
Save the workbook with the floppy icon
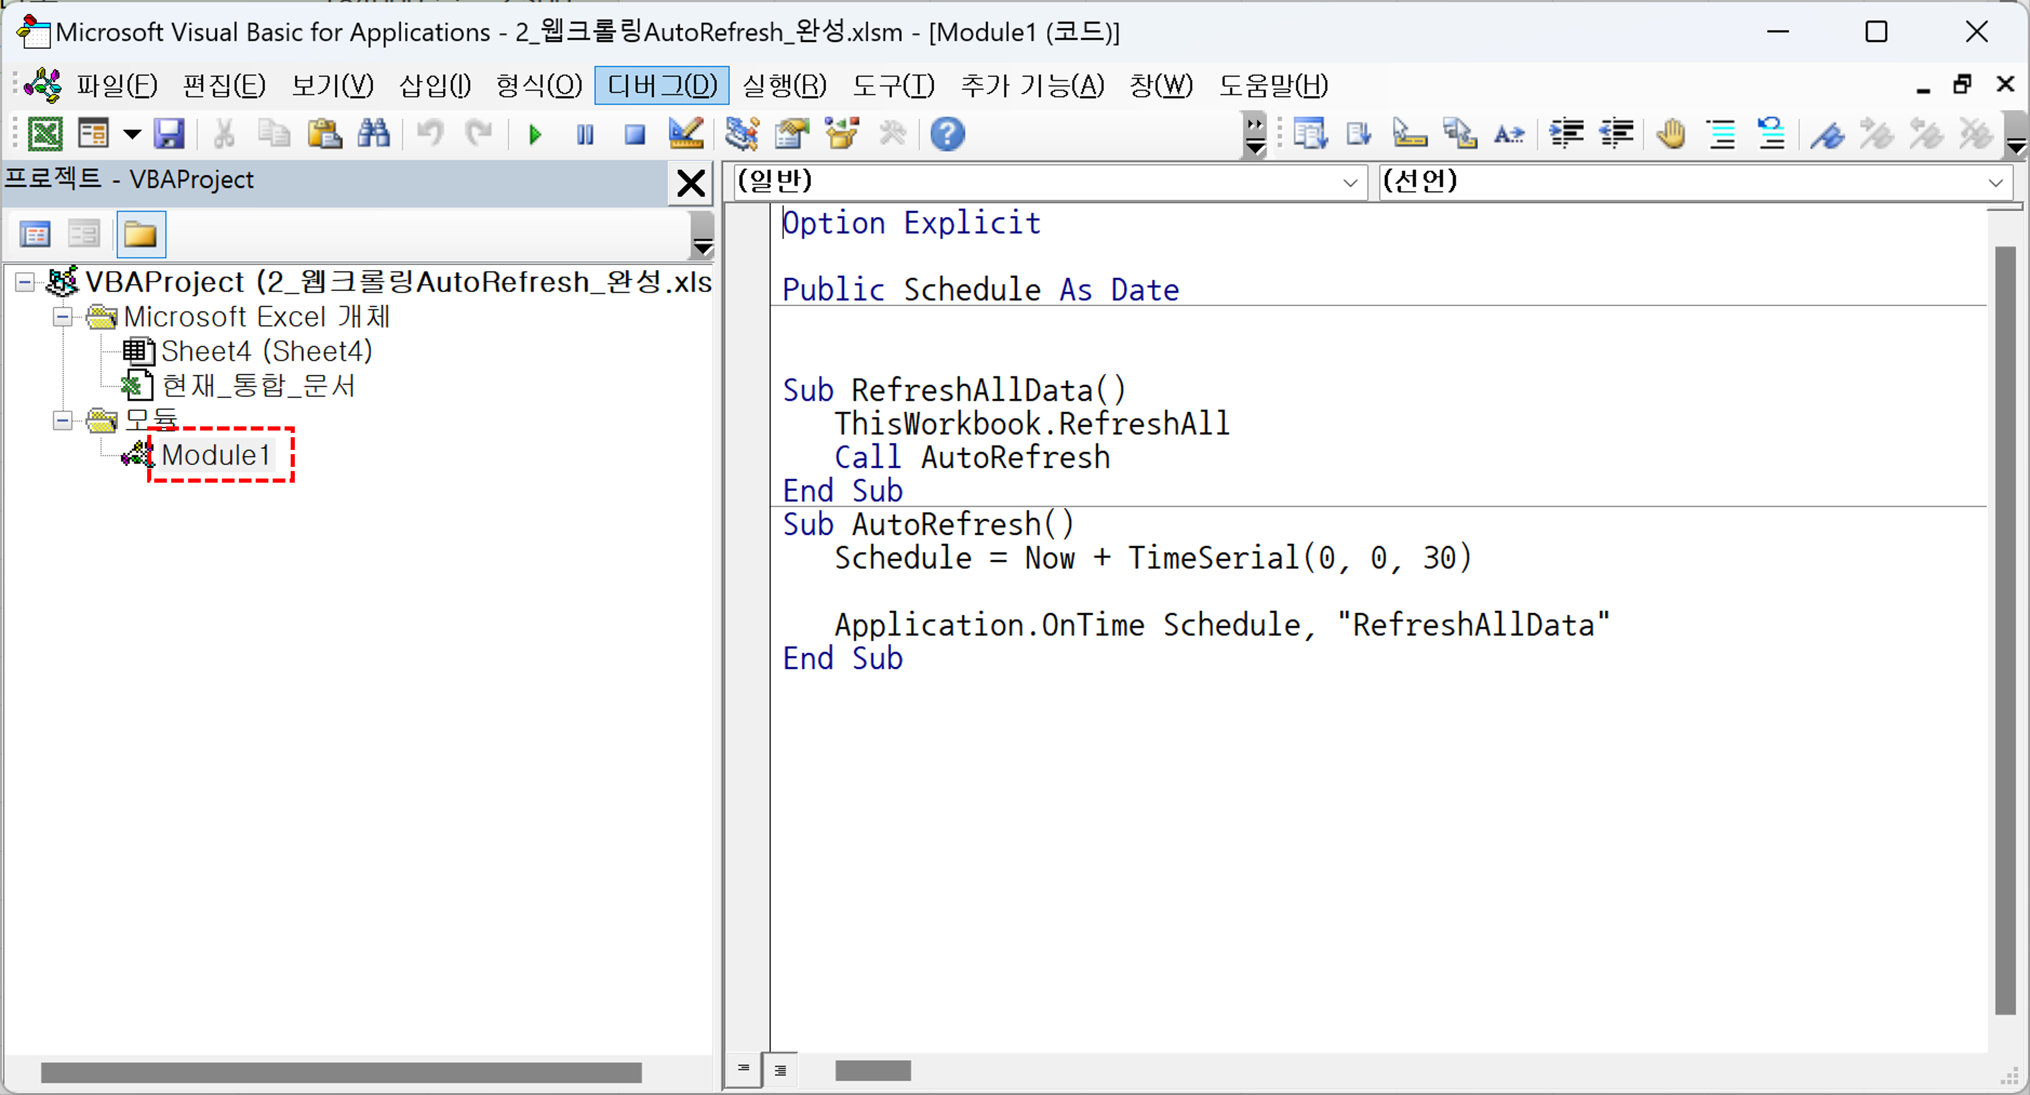tap(169, 134)
